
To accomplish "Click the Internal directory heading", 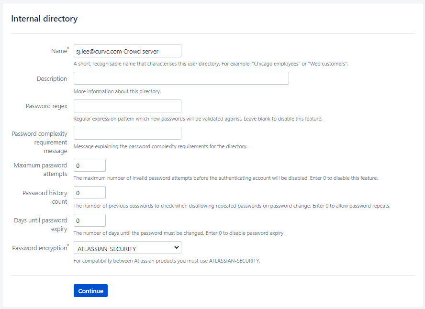I will (x=45, y=19).
